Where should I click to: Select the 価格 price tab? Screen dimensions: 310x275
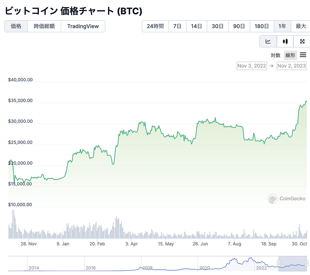16,26
